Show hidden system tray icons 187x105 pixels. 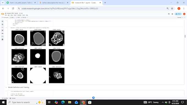163,102
